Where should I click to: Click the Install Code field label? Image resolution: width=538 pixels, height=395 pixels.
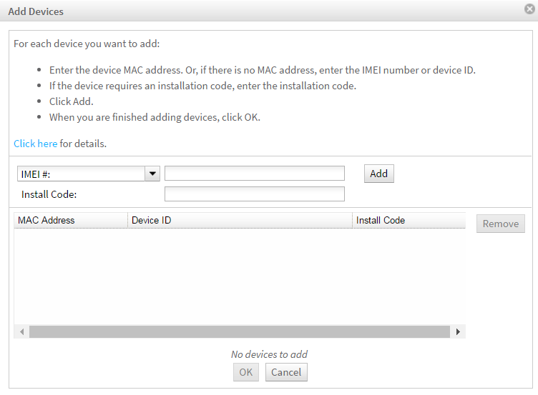pyautogui.click(x=49, y=194)
